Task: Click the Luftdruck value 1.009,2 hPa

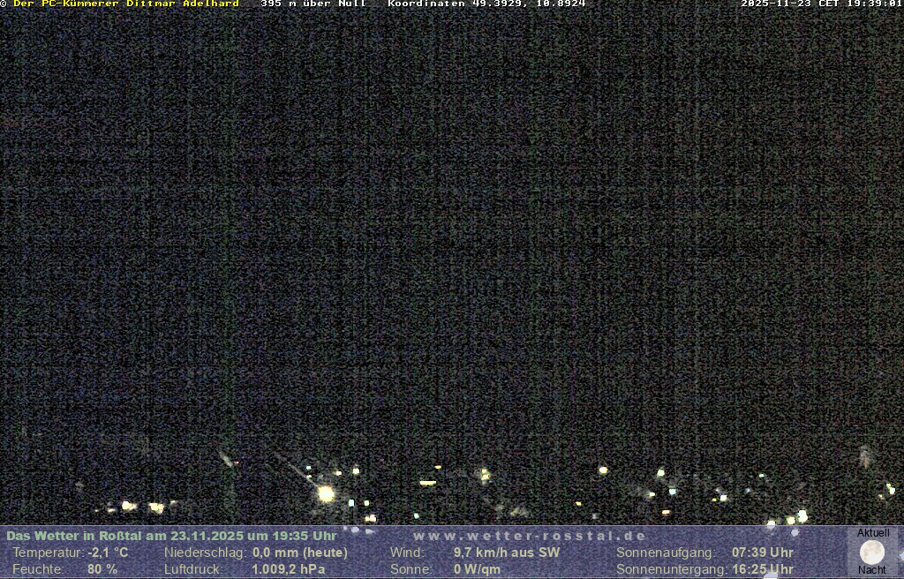Action: coord(289,569)
